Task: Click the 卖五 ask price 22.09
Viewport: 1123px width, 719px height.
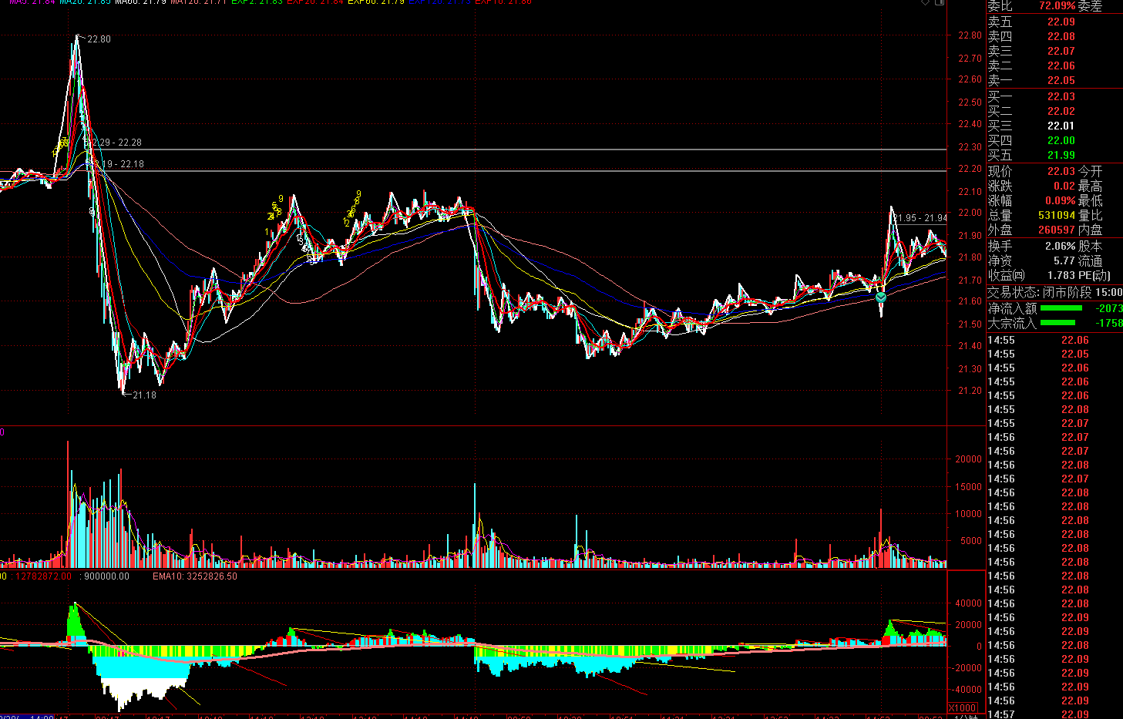Action: (x=1061, y=22)
